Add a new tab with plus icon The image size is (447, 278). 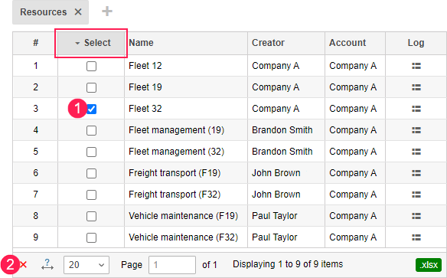[107, 11]
